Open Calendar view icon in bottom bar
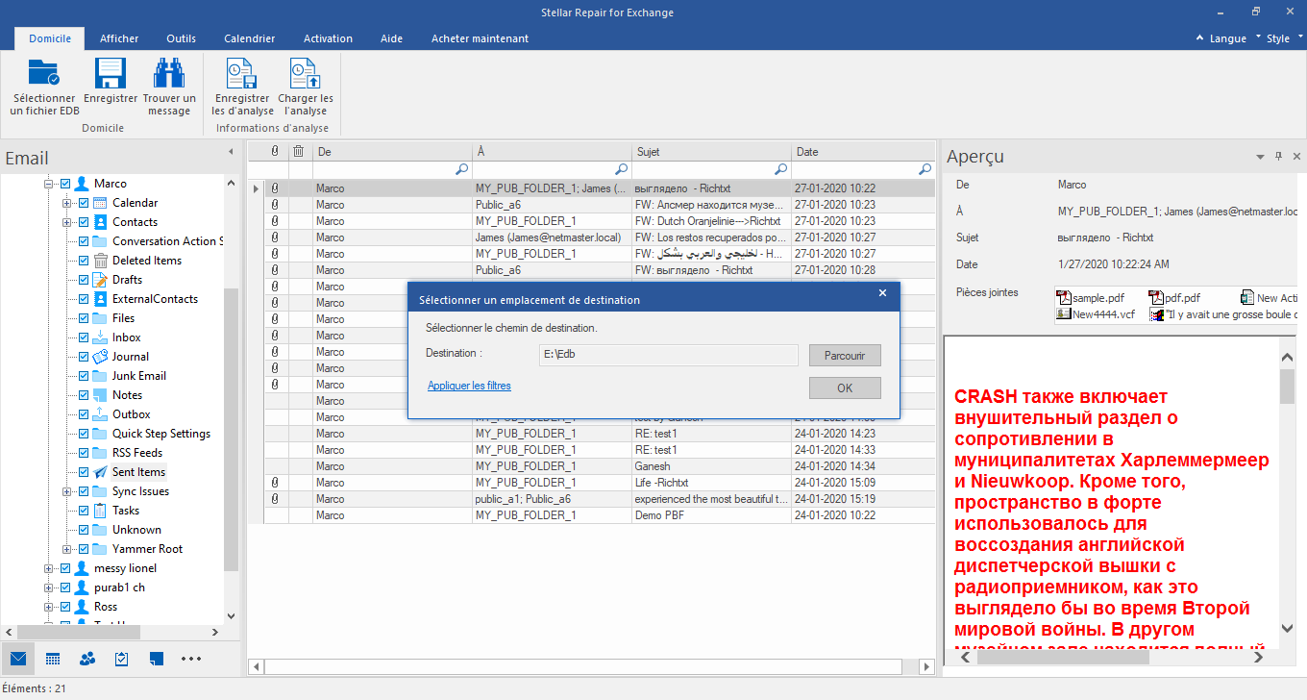Image resolution: width=1307 pixels, height=700 pixels. click(x=53, y=659)
